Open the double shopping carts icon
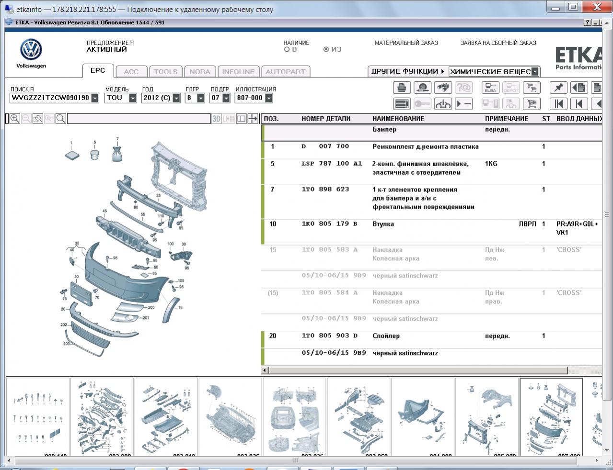Screen dimensions: 613x470 tap(532, 88)
